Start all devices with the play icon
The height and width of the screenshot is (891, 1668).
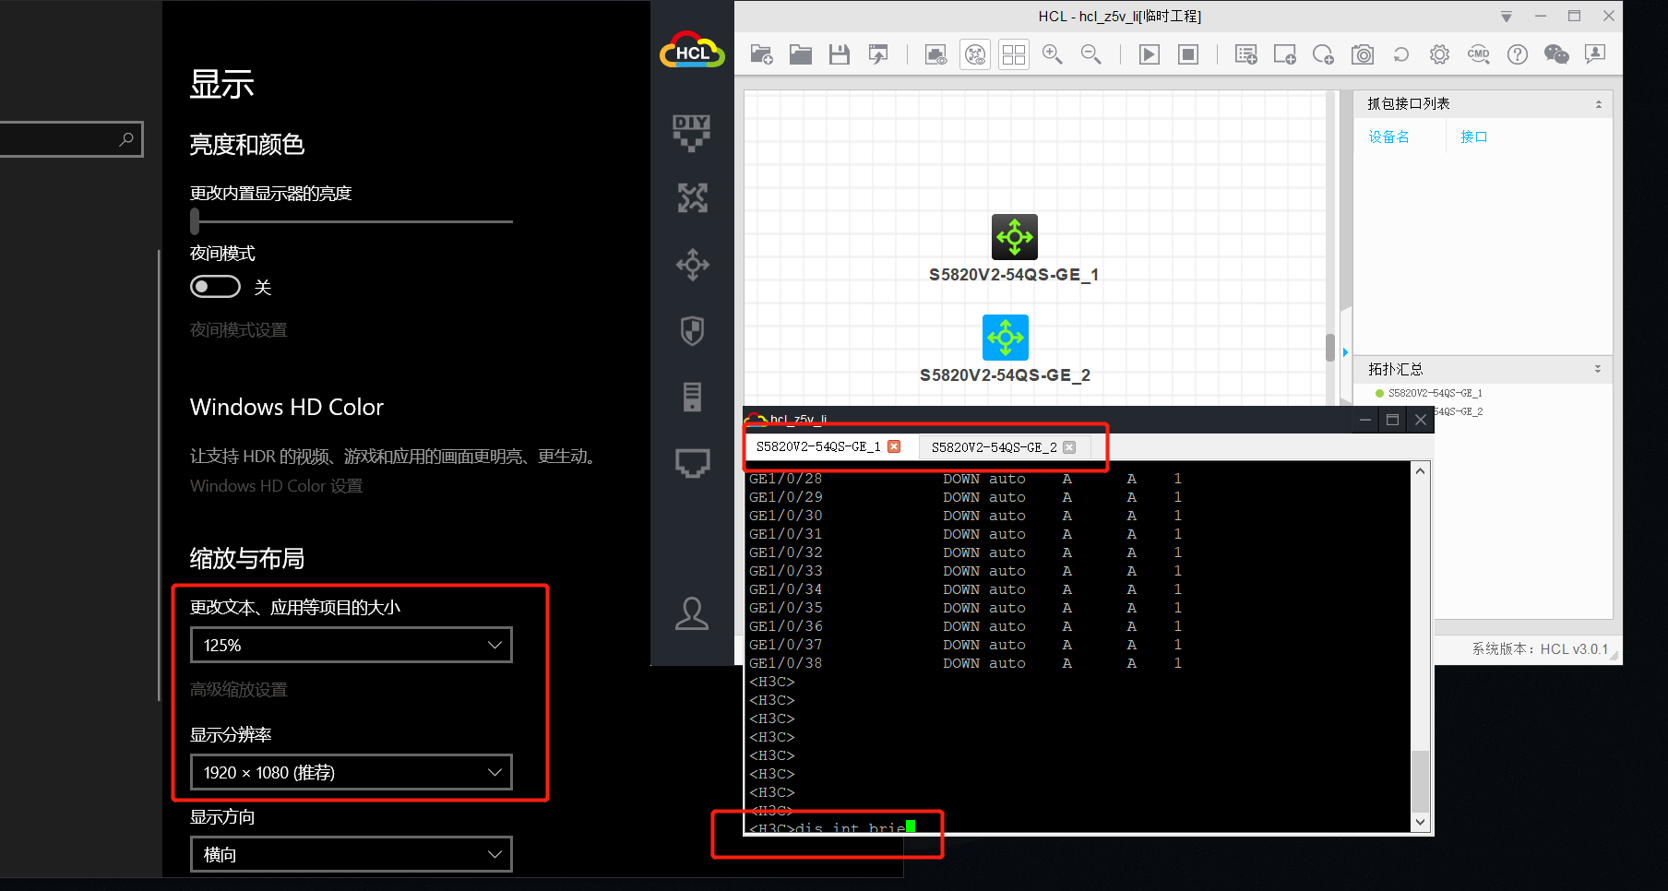1150,54
